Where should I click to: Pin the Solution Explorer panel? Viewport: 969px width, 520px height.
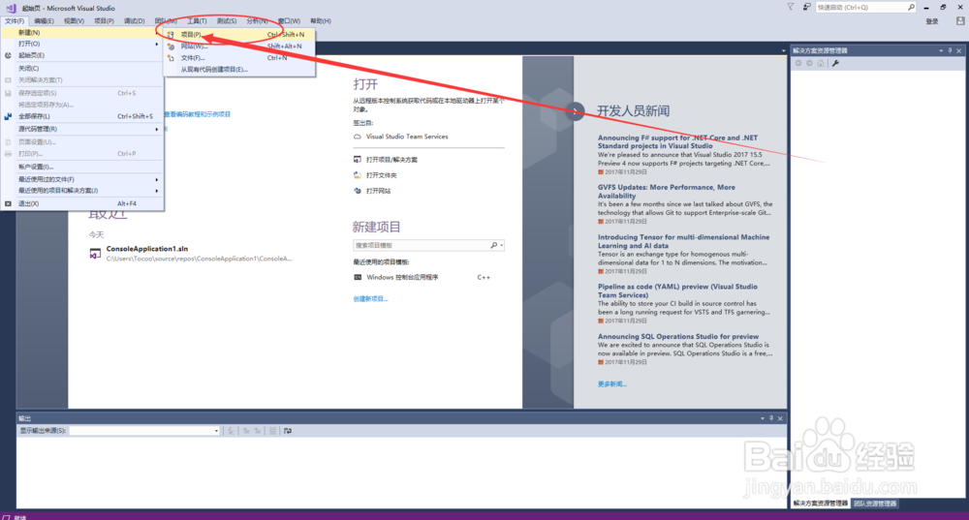coord(950,50)
